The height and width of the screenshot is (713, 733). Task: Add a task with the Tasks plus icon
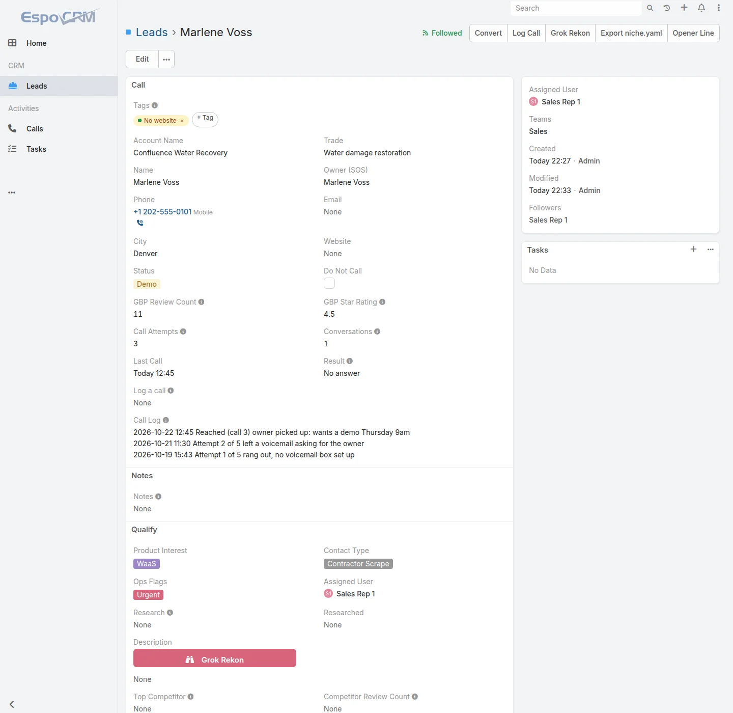[693, 249]
